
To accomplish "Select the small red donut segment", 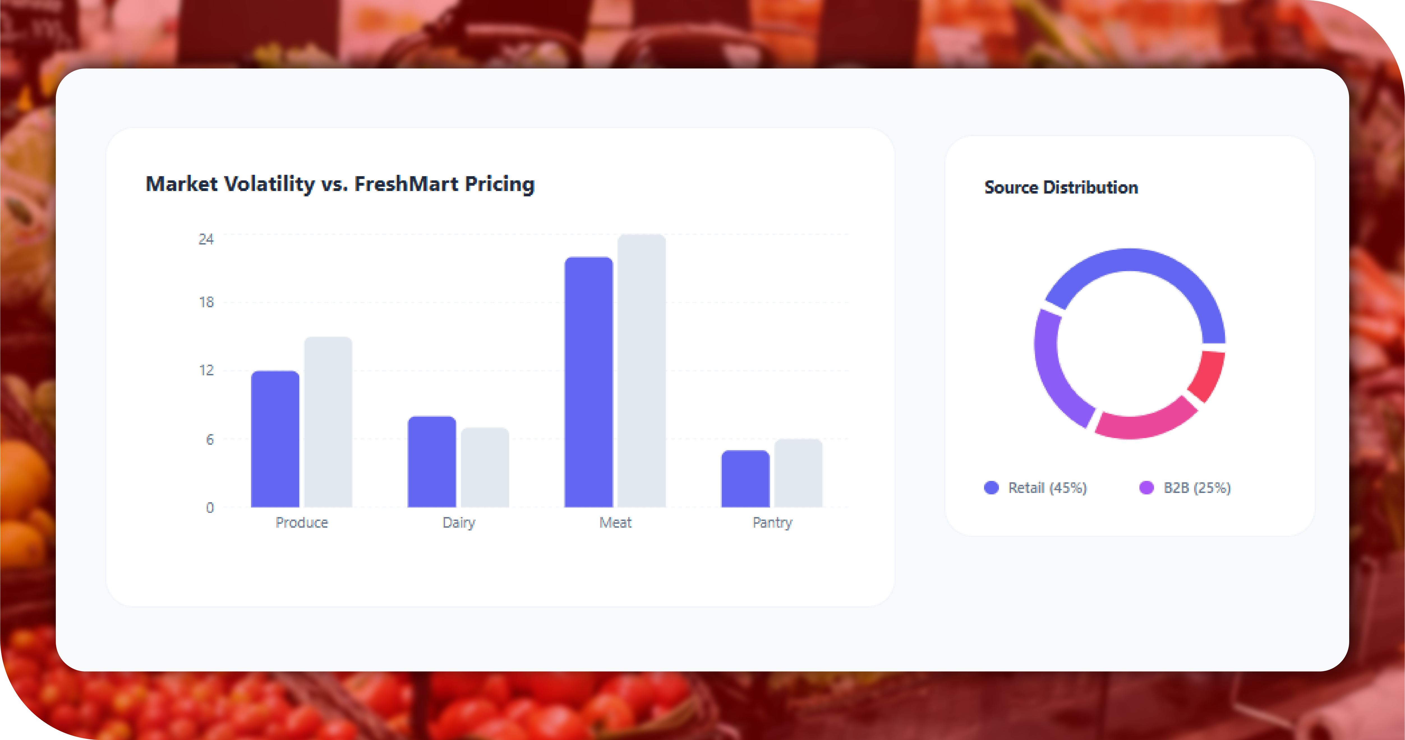I will coord(1209,376).
